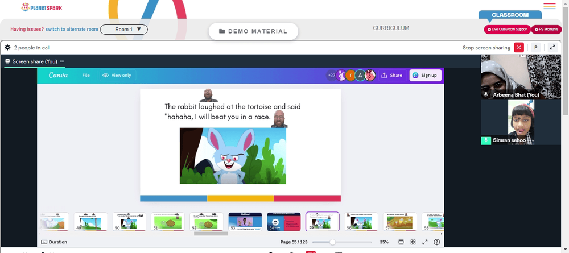This screenshot has width=569, height=253.
Task: Toggle the page thumbnails strip view icon
Action: (x=401, y=242)
